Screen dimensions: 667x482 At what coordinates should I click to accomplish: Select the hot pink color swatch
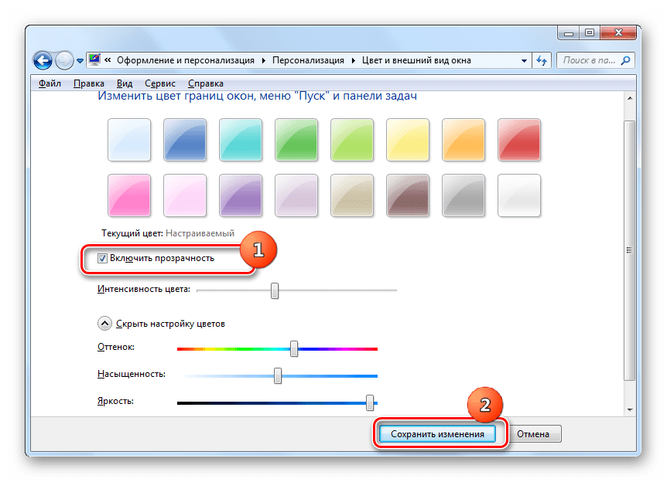click(129, 195)
